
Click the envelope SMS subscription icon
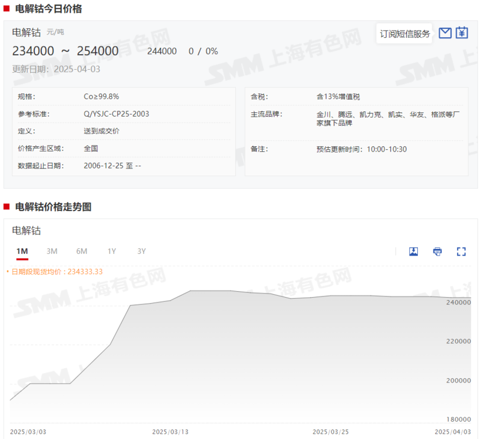(445, 33)
